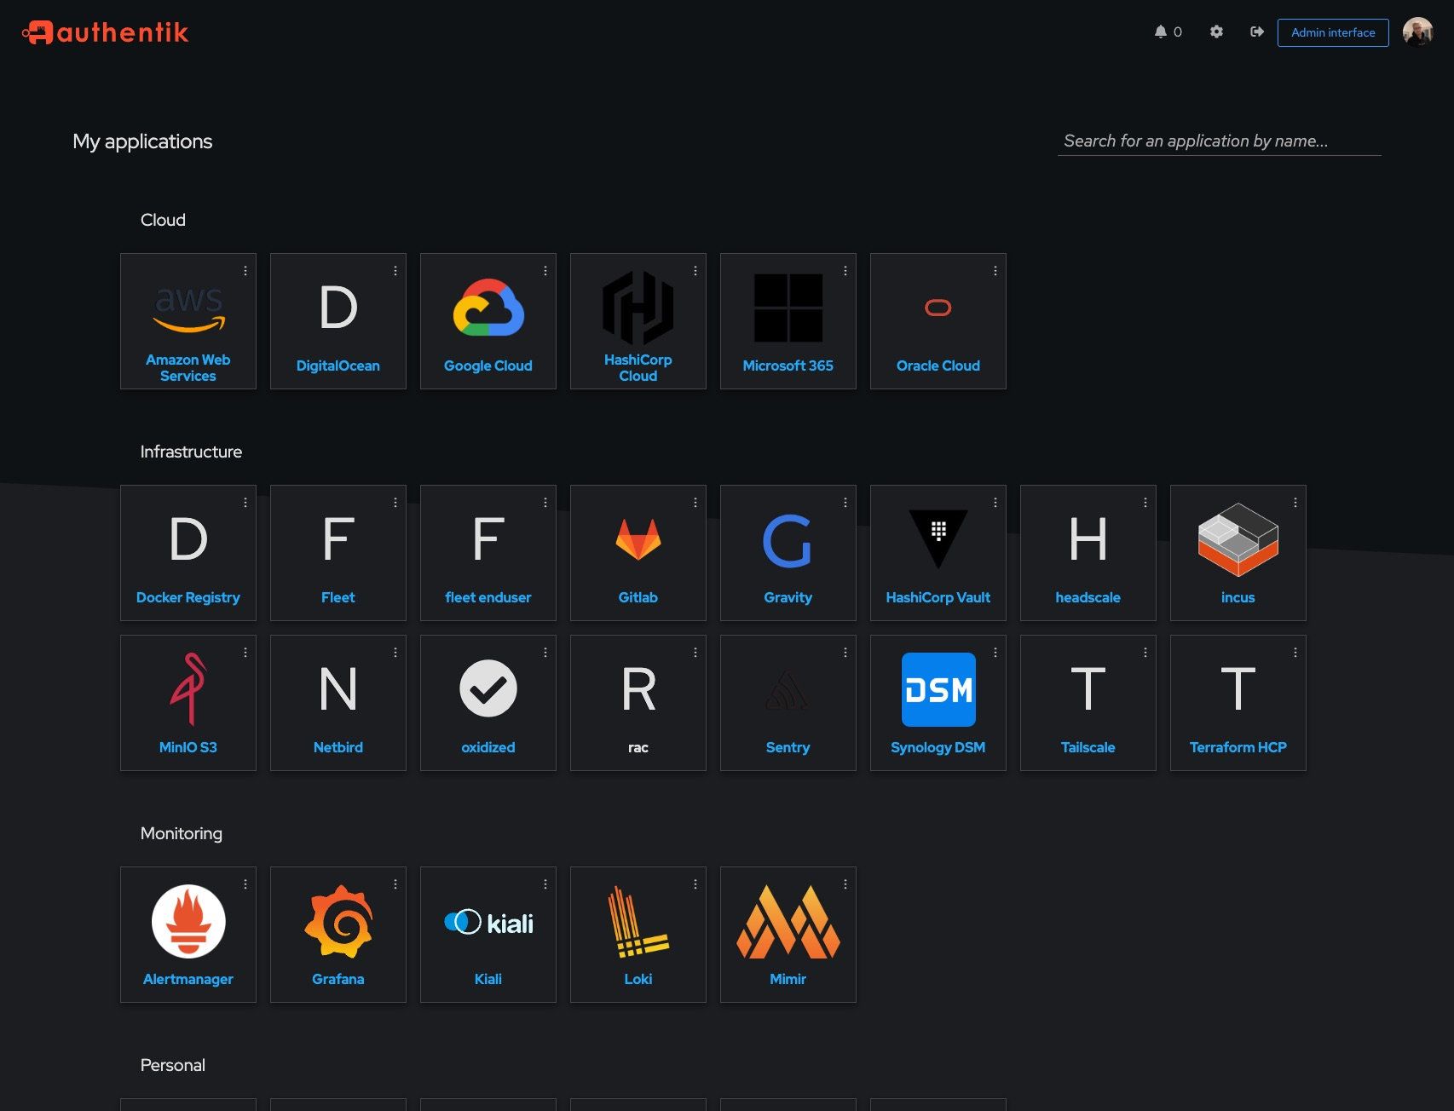Click the Admin interface button
The image size is (1454, 1111).
tap(1333, 32)
